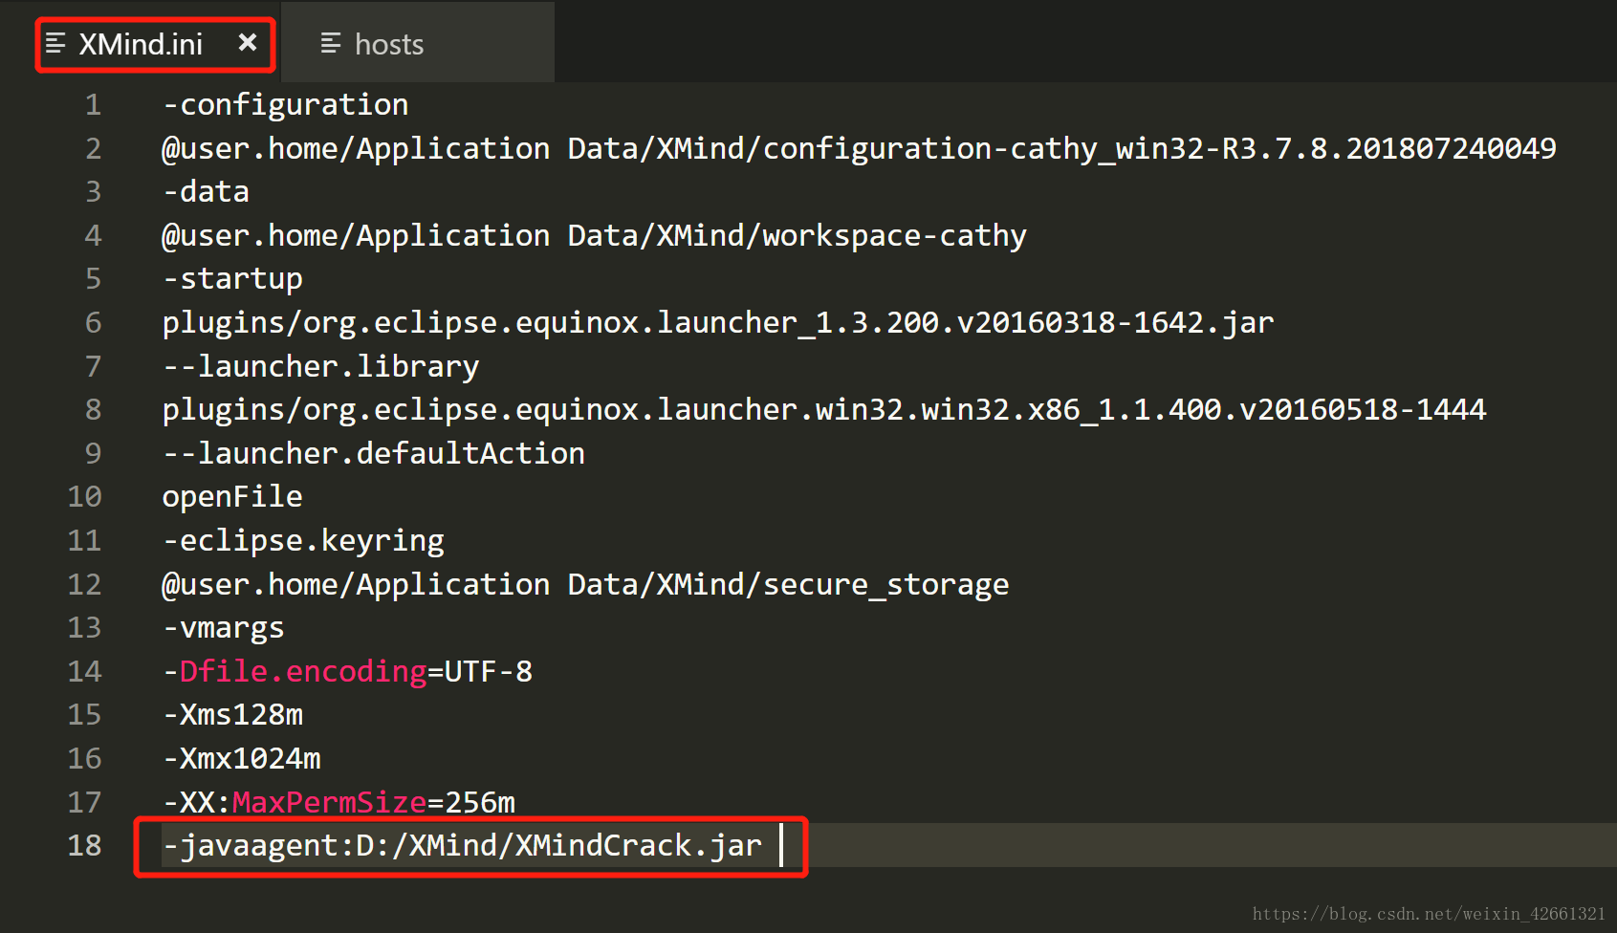Click the '-startup' line
Screen dimensions: 1617x933
click(x=232, y=278)
